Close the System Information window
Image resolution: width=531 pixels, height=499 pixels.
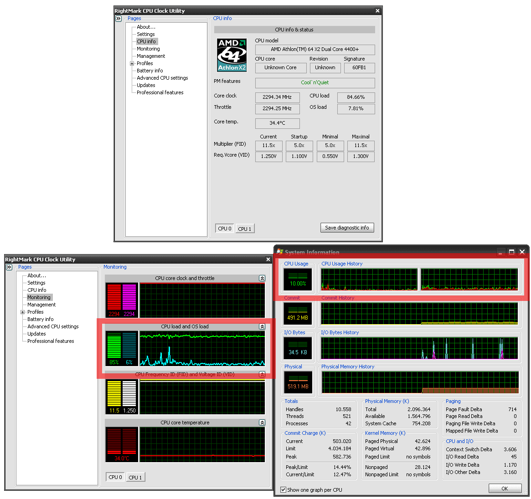522,252
